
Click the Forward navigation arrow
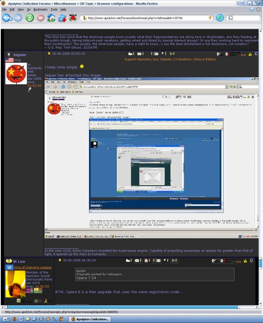(18, 18)
